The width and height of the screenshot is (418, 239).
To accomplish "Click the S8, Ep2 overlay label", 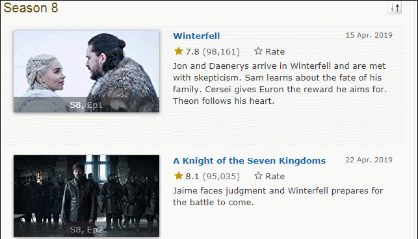I will coord(86,230).
